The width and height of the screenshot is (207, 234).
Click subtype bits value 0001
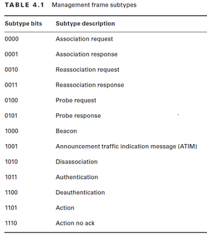(x=11, y=54)
